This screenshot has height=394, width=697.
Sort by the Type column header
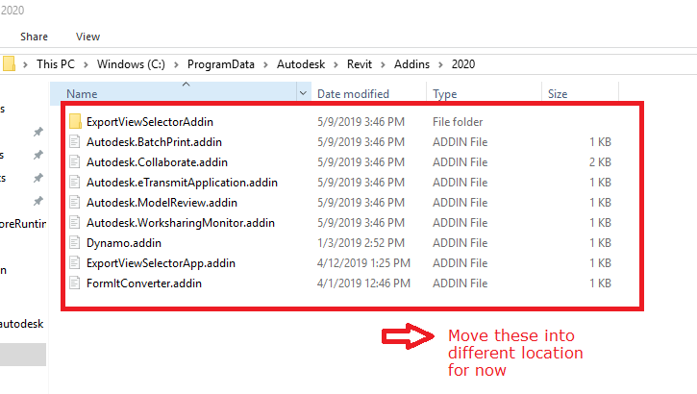tap(444, 94)
